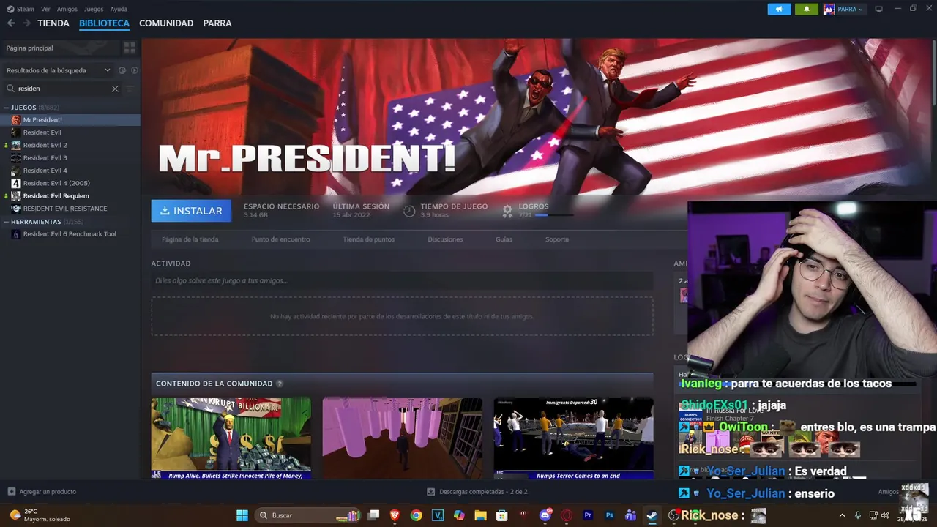This screenshot has height=527, width=937.
Task: Select Resident Evil 6 Benchmark Tool
Action: click(x=70, y=234)
